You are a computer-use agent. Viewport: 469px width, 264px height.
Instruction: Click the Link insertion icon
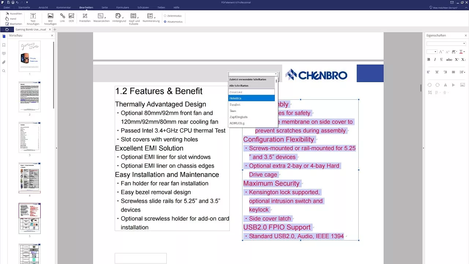point(63,16)
